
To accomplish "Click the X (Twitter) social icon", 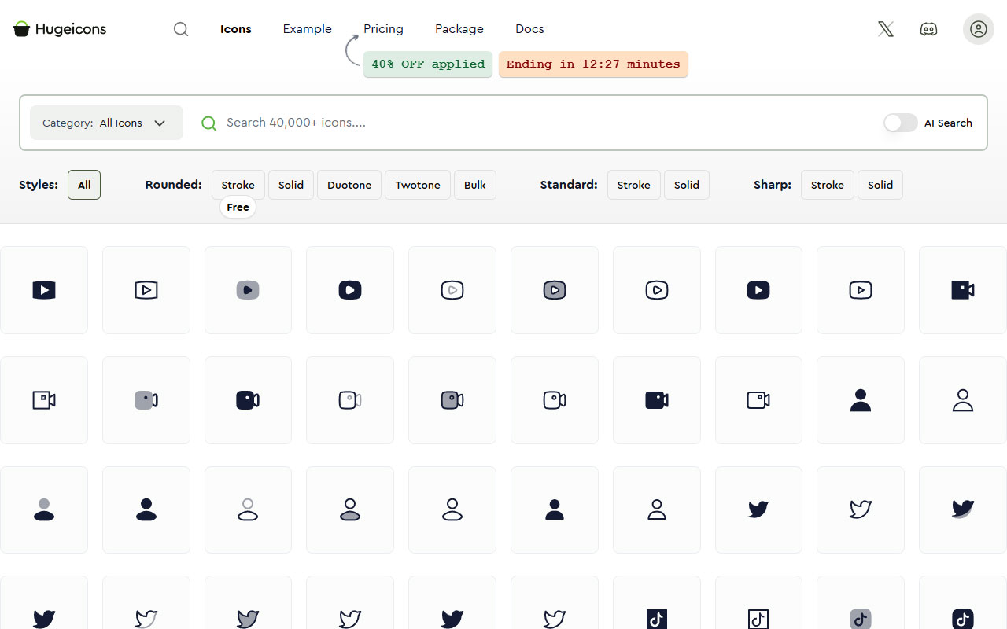I will tap(884, 28).
